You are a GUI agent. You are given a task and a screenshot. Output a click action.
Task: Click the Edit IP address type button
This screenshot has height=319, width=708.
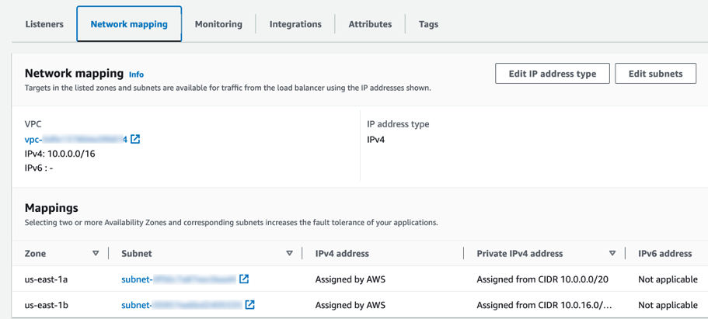(553, 74)
